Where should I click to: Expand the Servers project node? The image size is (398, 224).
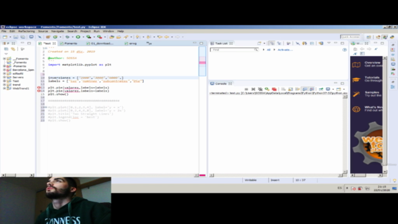click(x=4, y=77)
